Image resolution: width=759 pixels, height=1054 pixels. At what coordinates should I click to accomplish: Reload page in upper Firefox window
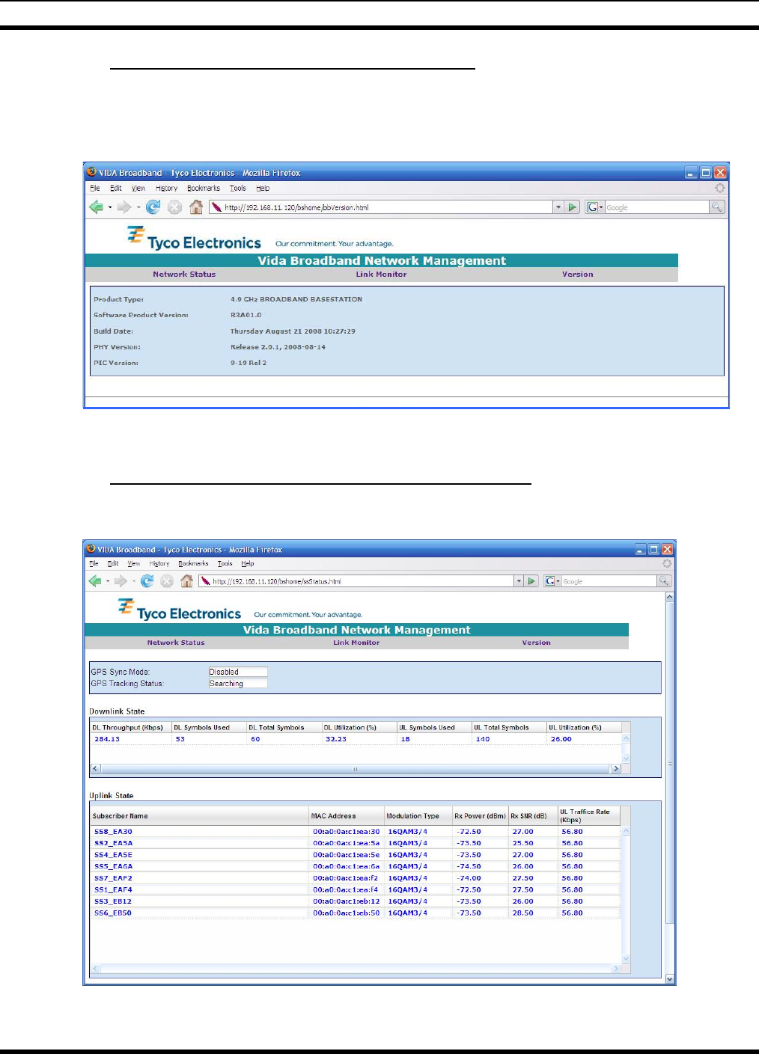(153, 207)
